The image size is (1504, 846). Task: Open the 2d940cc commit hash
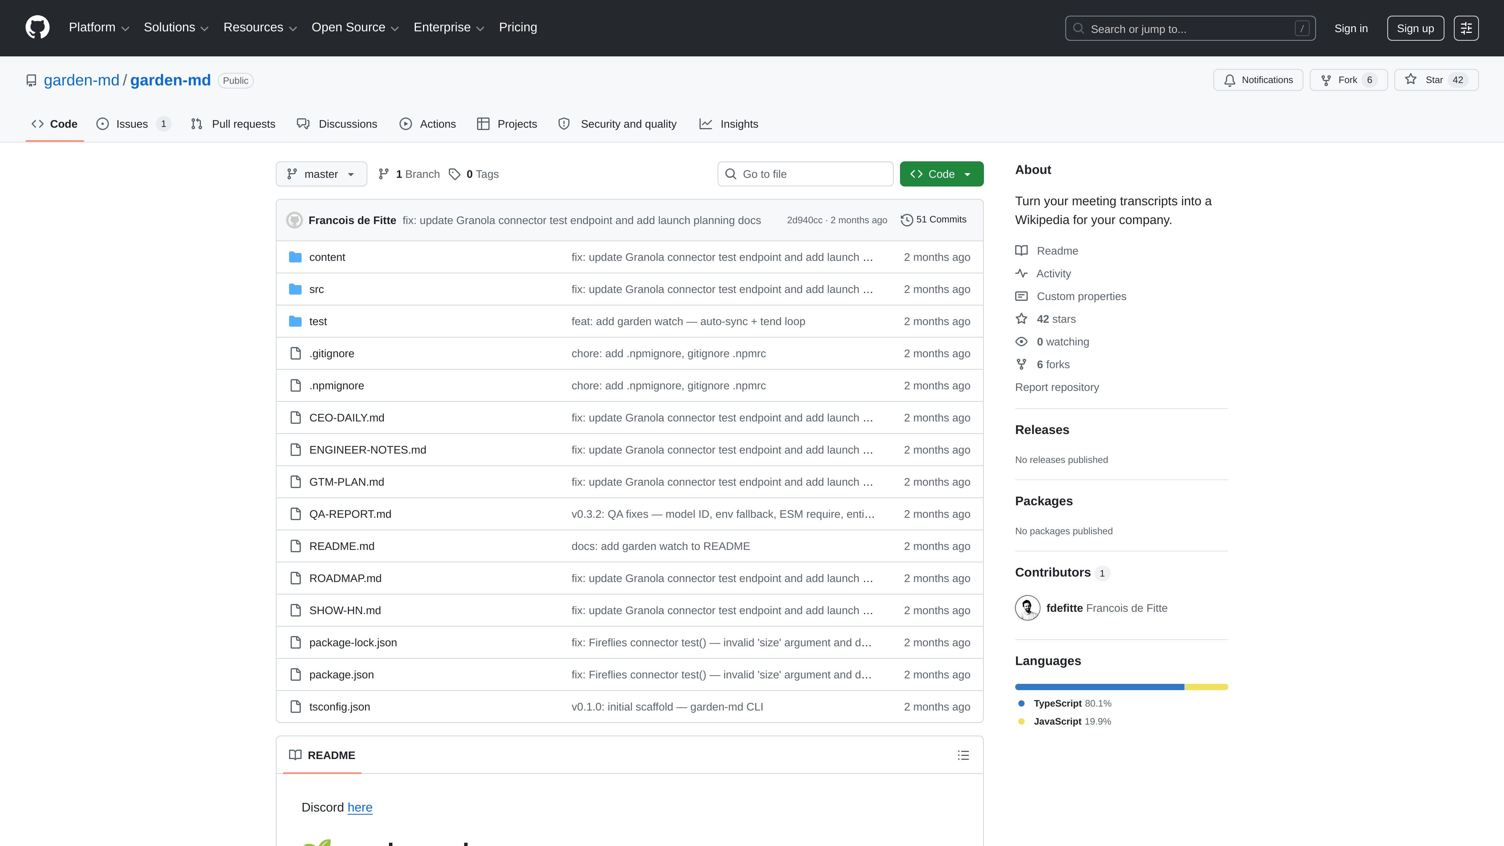804,220
